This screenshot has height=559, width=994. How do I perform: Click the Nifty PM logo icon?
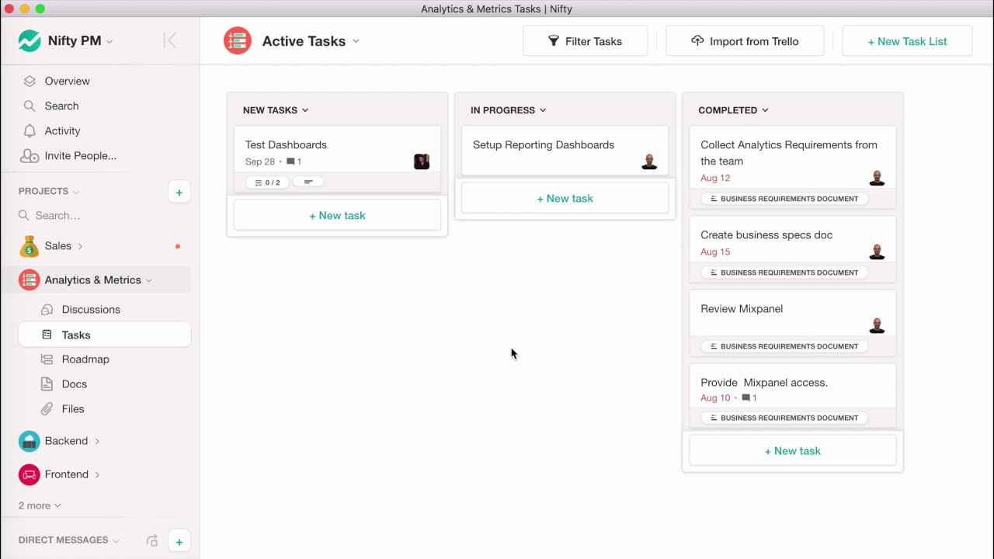point(30,41)
